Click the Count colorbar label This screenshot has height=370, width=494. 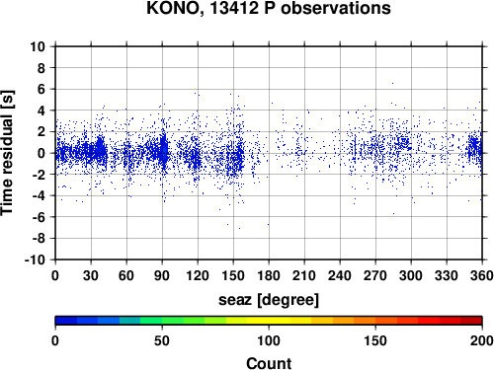(269, 363)
